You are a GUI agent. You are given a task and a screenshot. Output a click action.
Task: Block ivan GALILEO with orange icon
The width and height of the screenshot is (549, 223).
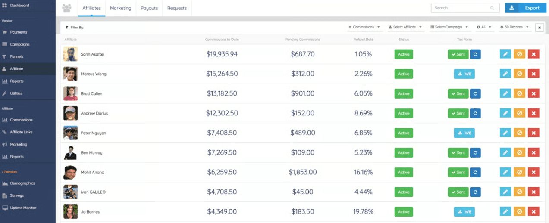tap(519, 192)
